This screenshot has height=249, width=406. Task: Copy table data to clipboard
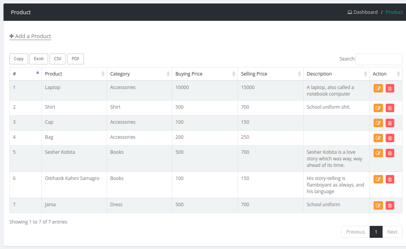pyautogui.click(x=18, y=59)
